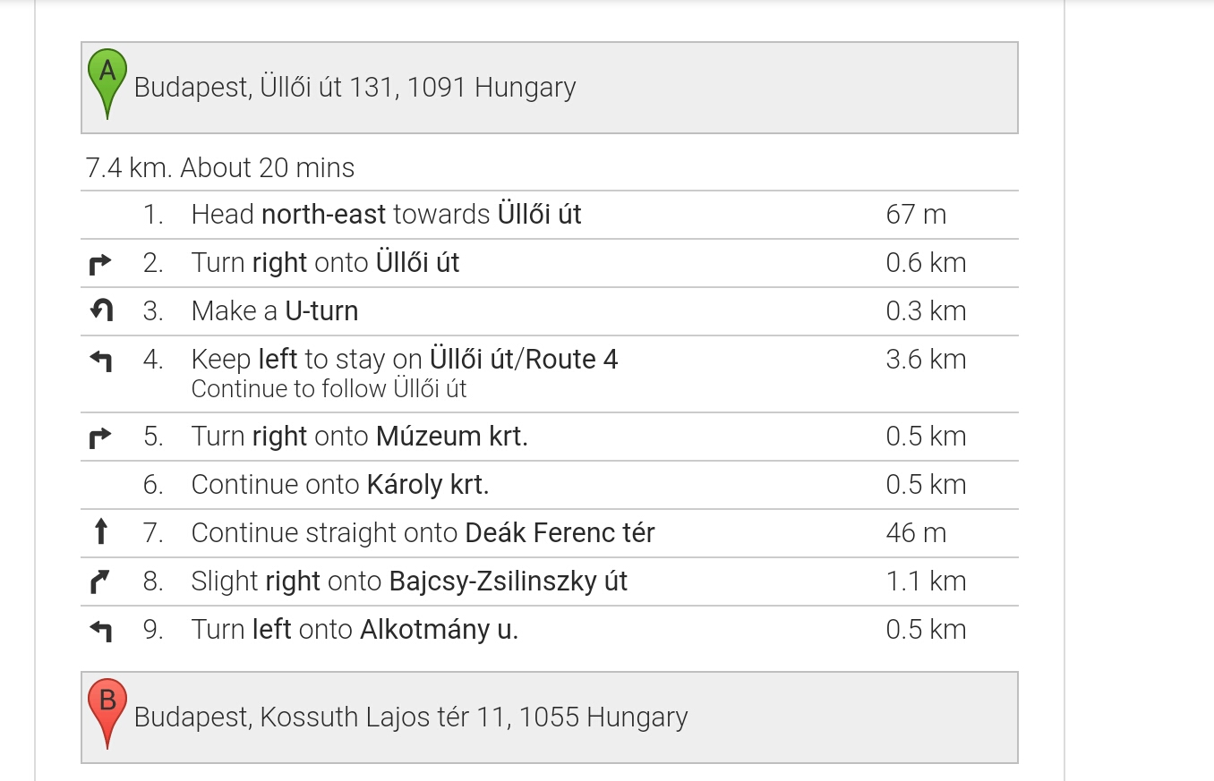Screen dimensions: 1214x781
Task: Select step 1 Head north-east towards Üllői út
Action: 549,215
